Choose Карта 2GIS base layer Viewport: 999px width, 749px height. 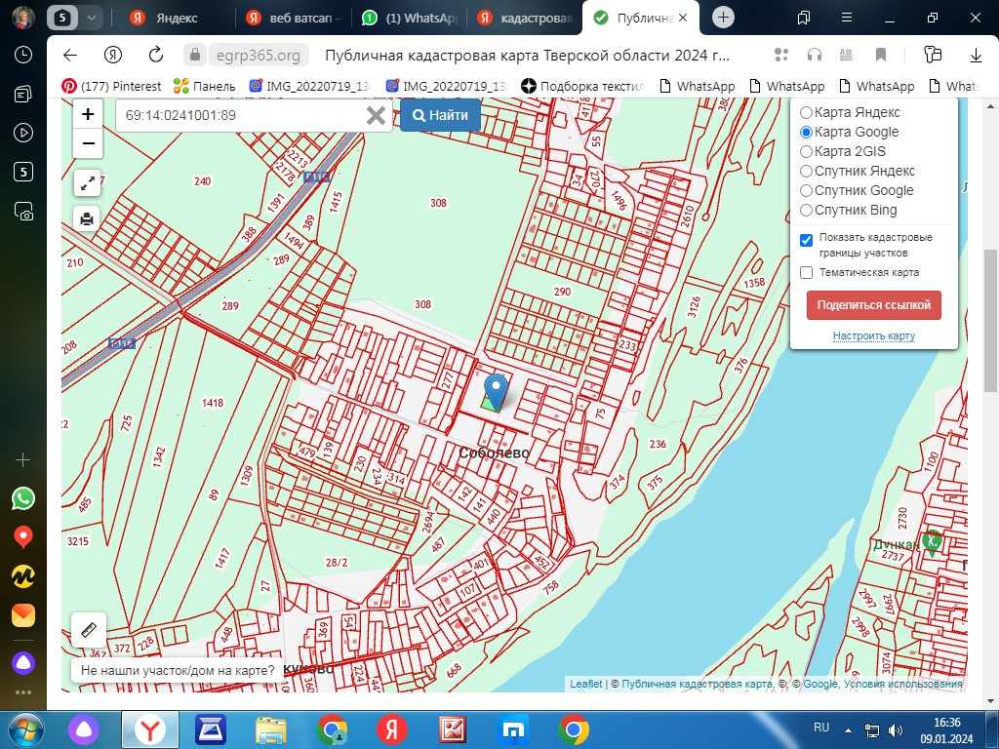click(x=806, y=151)
